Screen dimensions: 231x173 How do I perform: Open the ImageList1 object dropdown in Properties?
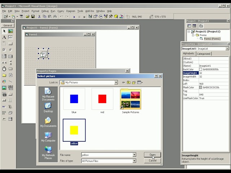coord(227,49)
